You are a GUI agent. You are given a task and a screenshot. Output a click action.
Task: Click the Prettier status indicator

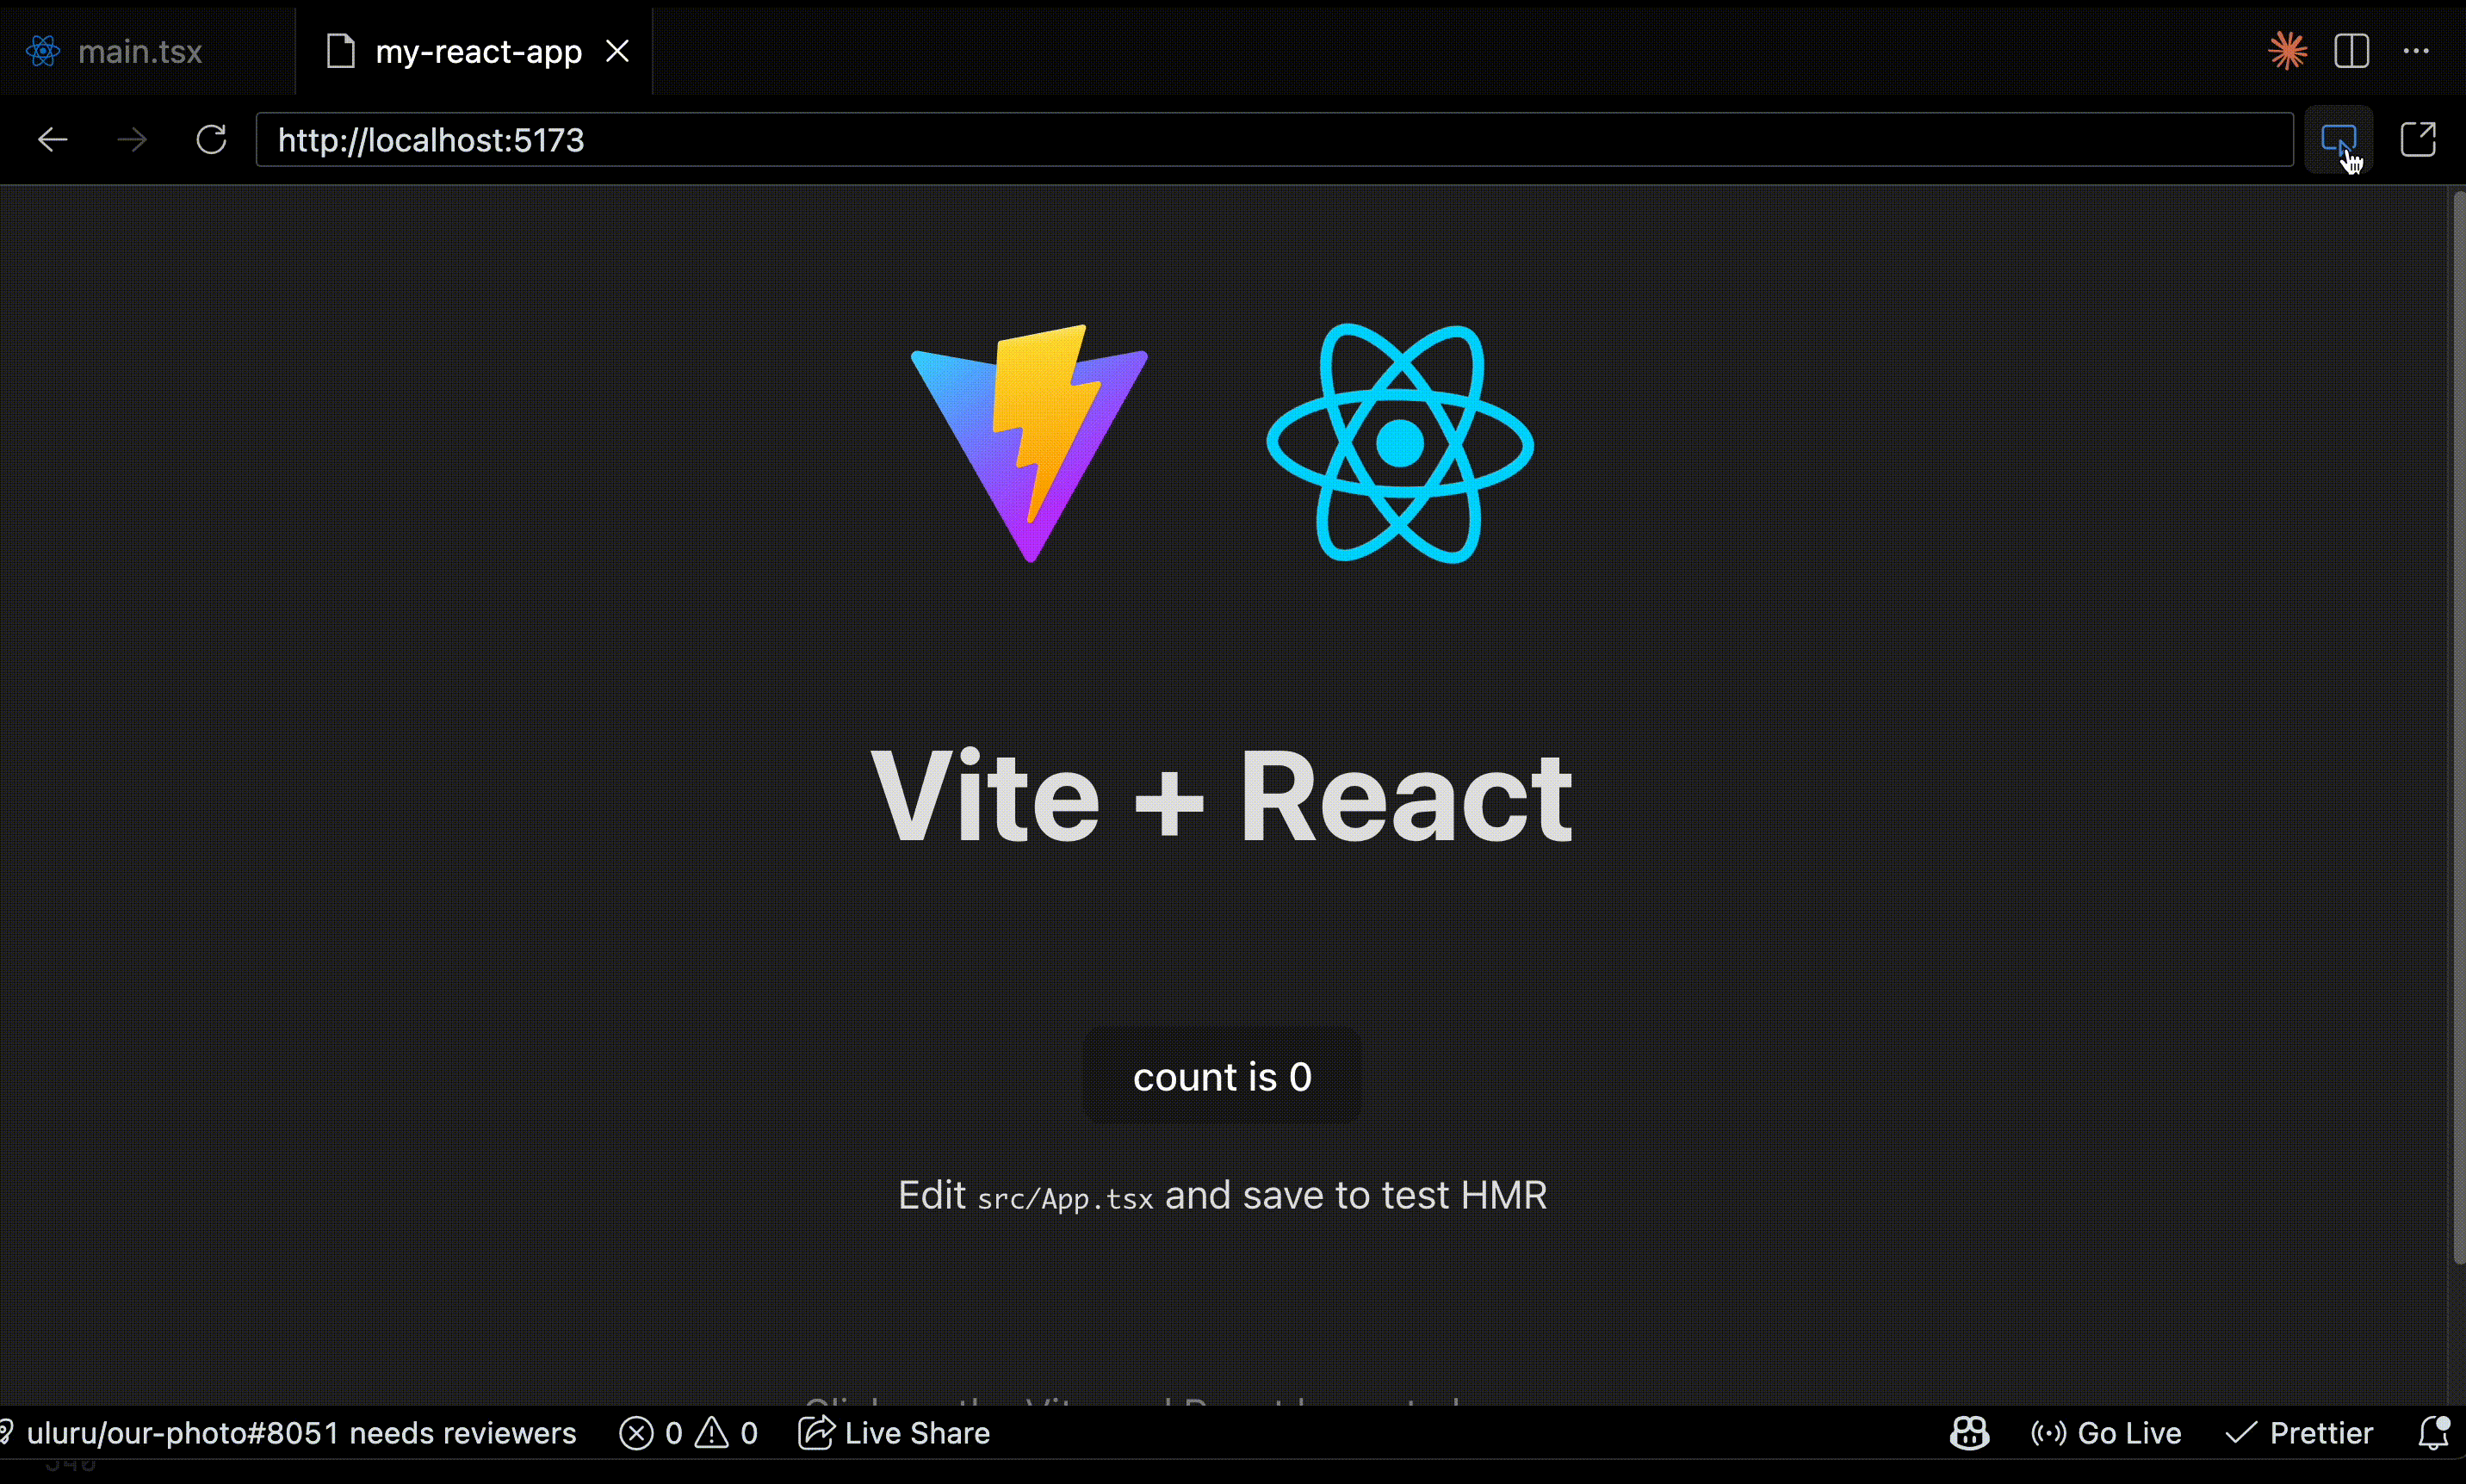(2299, 1433)
